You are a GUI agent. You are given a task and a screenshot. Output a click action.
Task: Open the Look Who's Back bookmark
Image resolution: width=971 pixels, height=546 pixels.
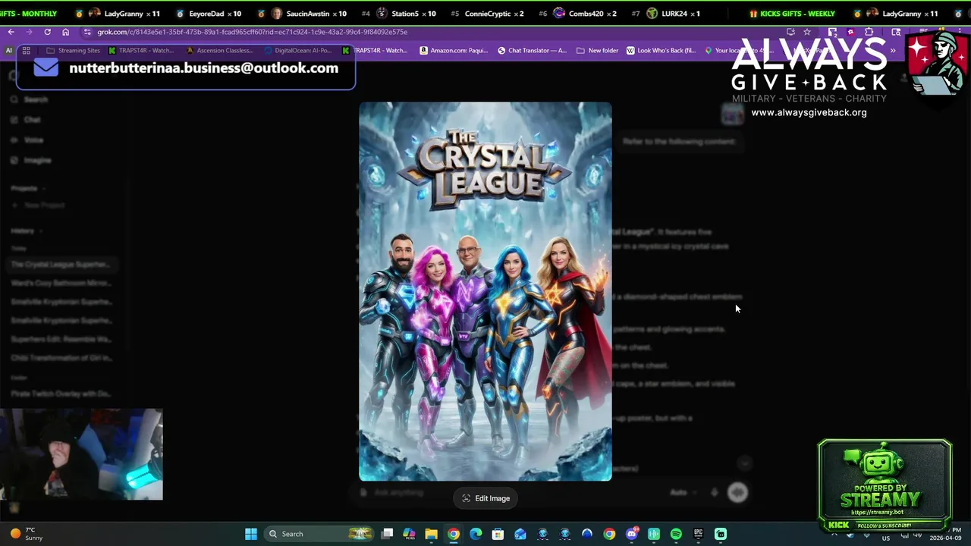661,50
